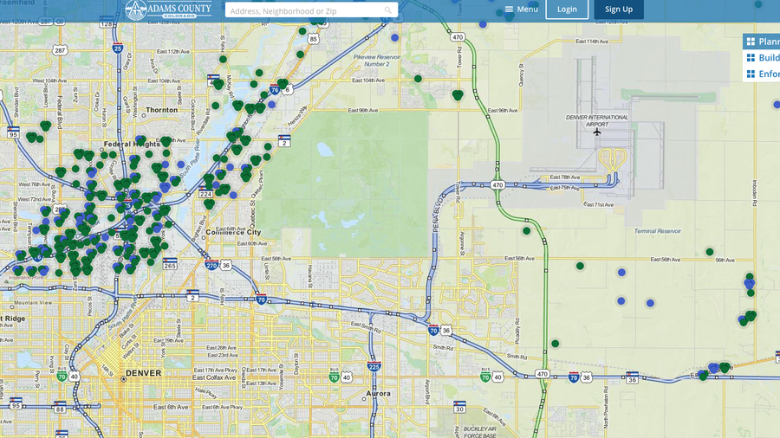The width and height of the screenshot is (780, 438).
Task: Click the Interstate 25 shield near Thornton
Action: [117, 48]
